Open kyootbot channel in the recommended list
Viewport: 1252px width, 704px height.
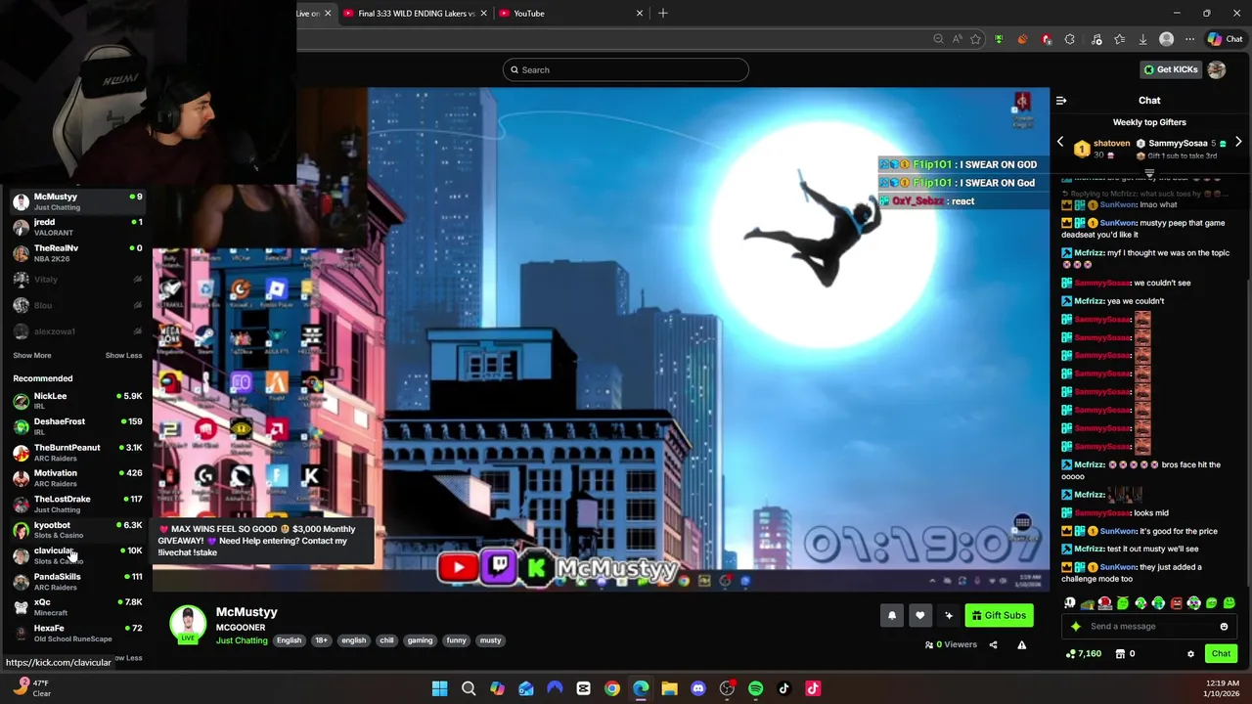(76, 530)
